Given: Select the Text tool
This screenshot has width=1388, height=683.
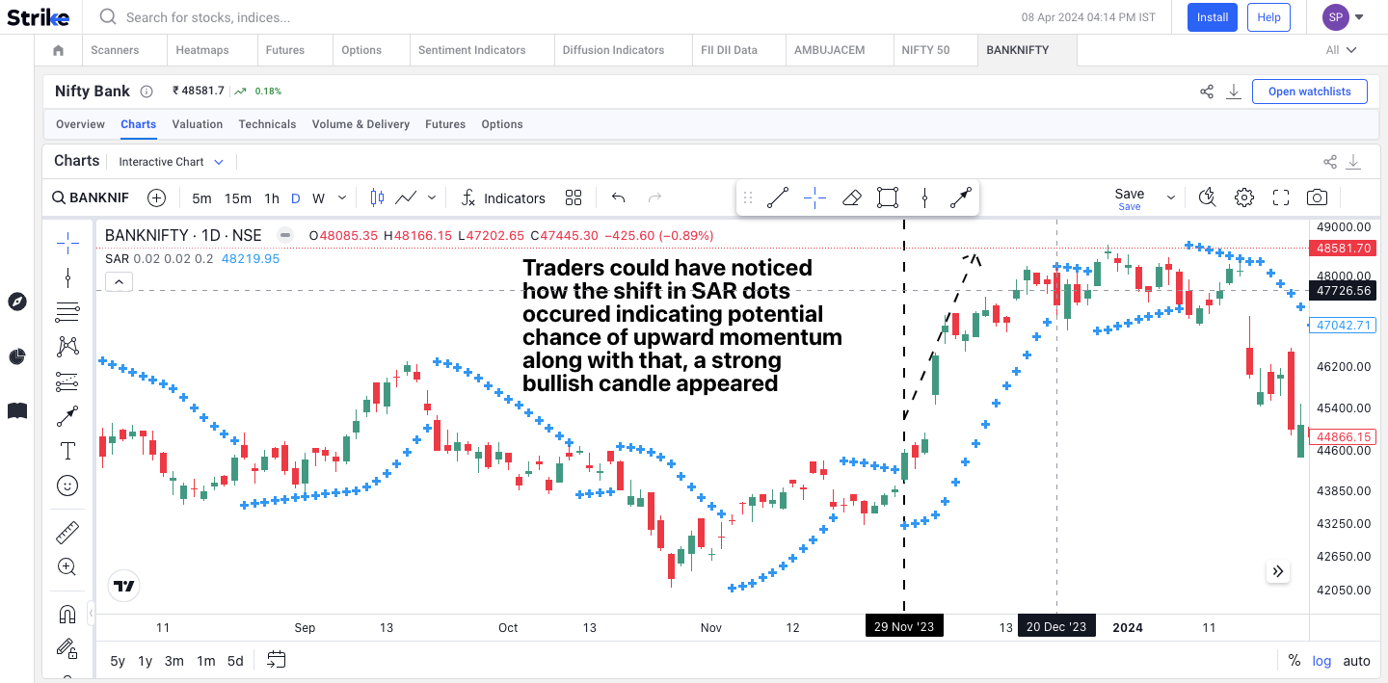Looking at the screenshot, I should tap(67, 451).
